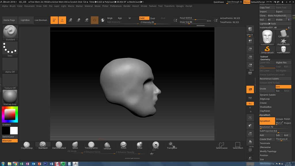The image size is (295, 166).
Task: Expand the ZRemesher subsection
Action: click(265, 147)
